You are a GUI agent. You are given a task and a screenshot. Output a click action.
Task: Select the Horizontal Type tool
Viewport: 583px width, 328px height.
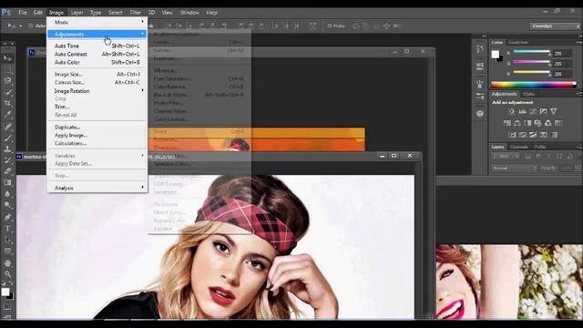click(x=7, y=229)
